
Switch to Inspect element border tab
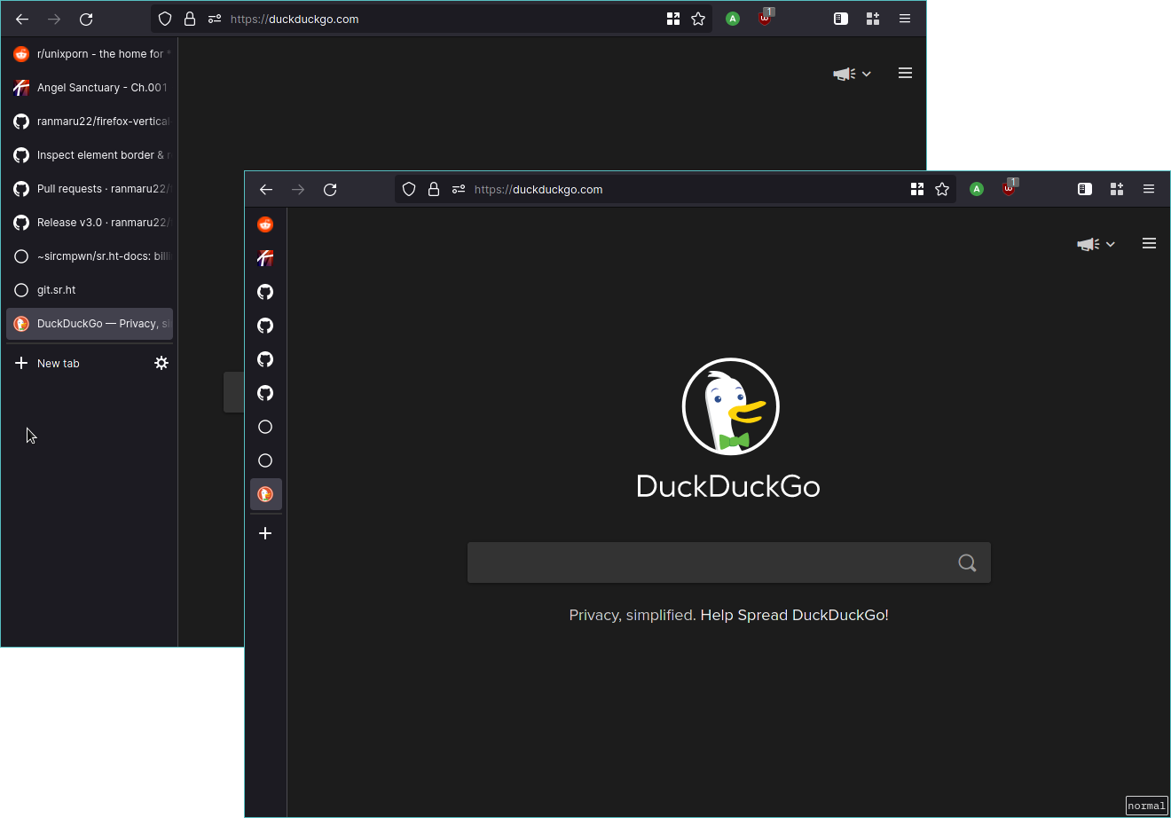tap(90, 155)
